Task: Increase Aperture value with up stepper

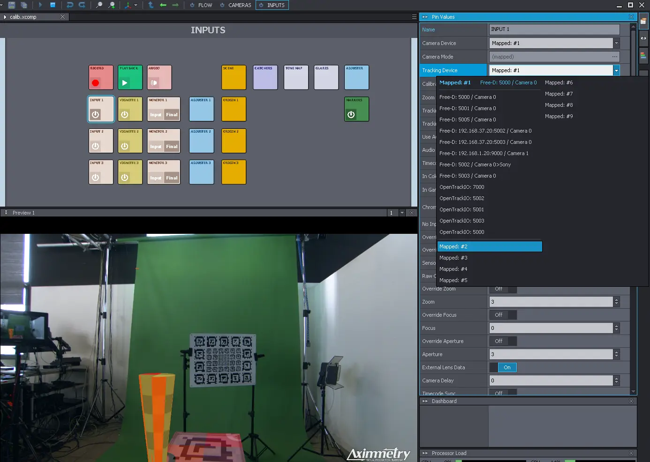Action: 616,352
